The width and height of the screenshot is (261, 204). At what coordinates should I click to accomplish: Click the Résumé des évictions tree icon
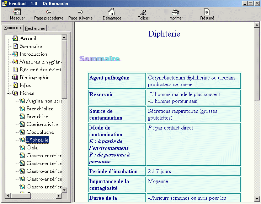tap(16, 70)
